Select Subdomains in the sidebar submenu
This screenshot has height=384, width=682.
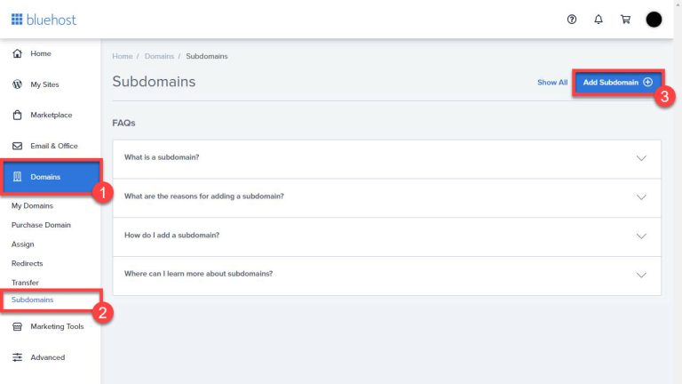(33, 300)
